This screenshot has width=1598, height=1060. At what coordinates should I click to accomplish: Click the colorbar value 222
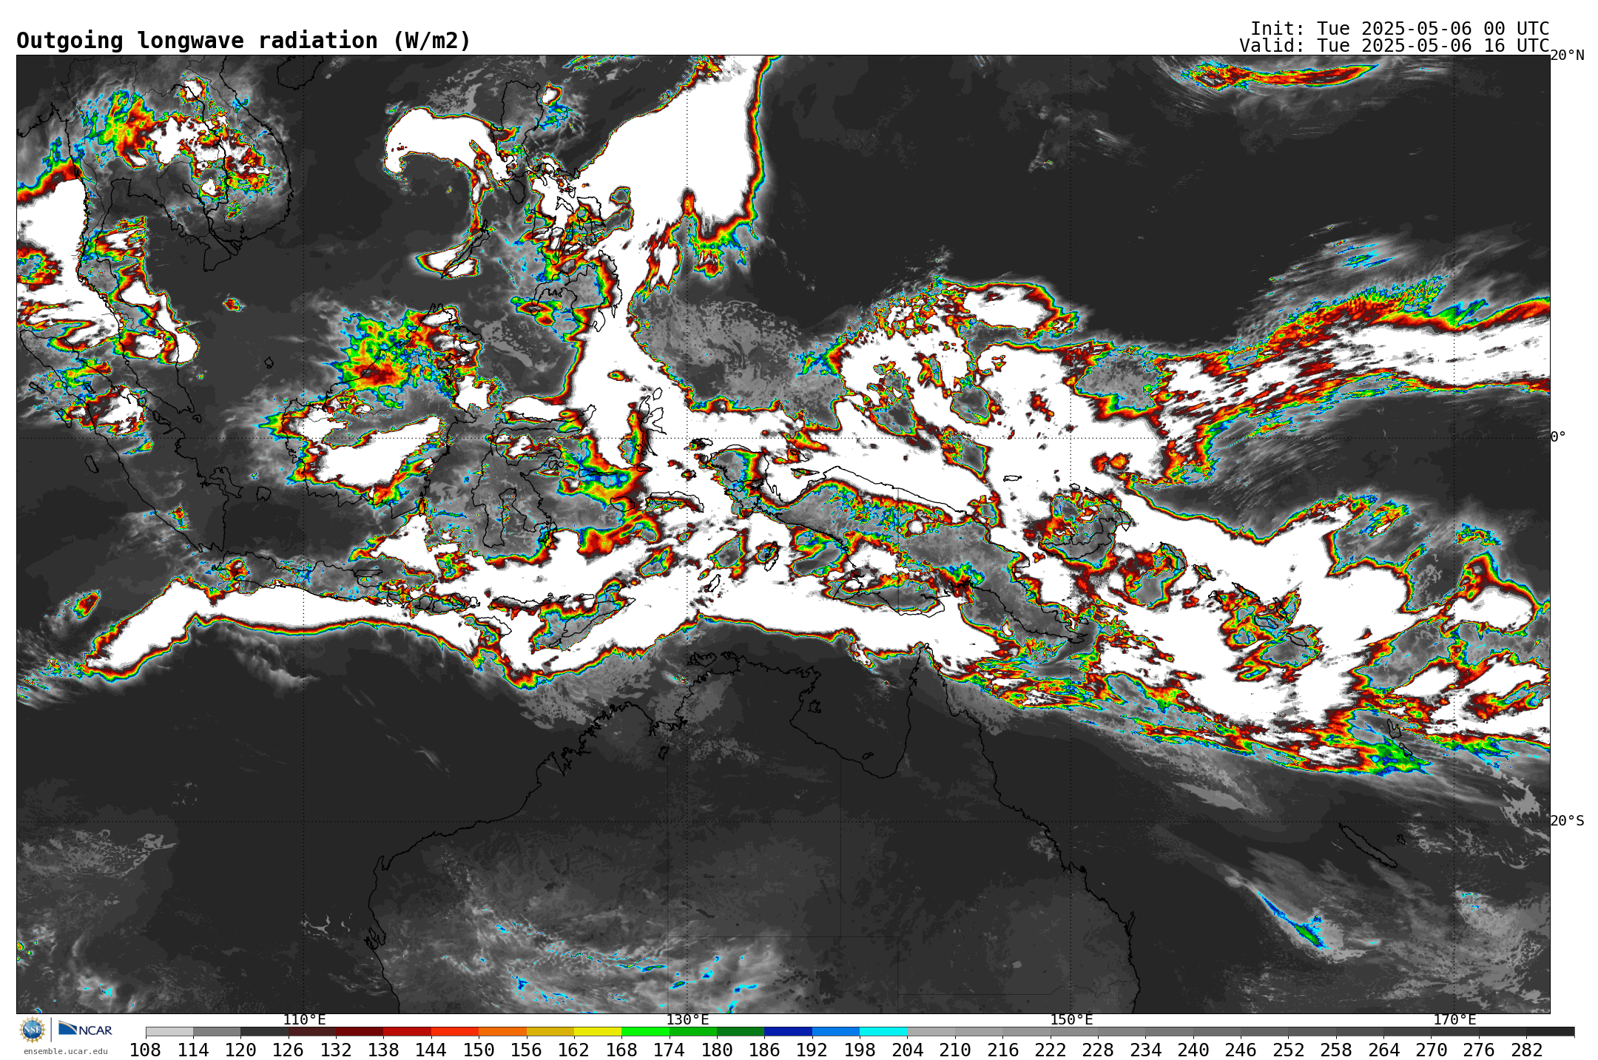(1051, 1050)
